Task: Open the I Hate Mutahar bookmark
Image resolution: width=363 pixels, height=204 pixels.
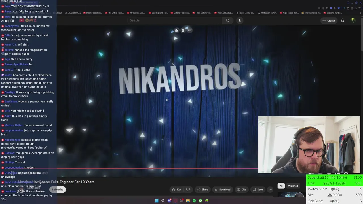Action: point(202,13)
